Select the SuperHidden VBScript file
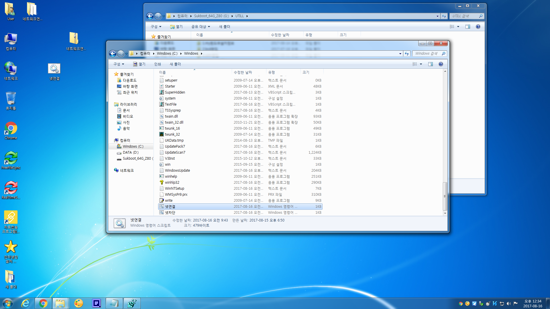 [x=240, y=92]
